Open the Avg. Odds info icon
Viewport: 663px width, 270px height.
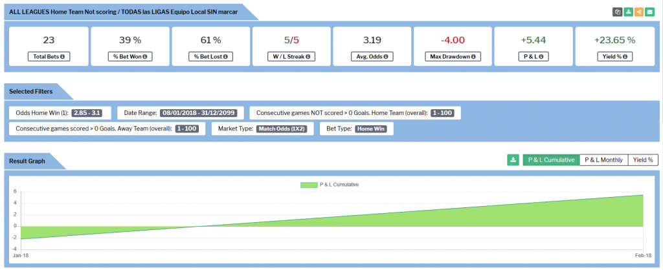[x=386, y=57]
